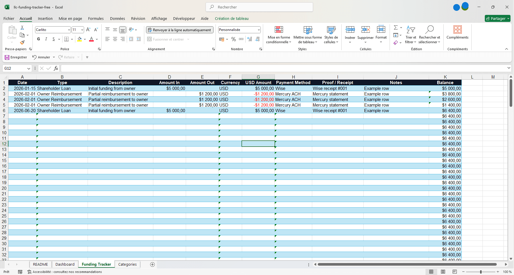Open Trier et filtrer dropdown

411,34
